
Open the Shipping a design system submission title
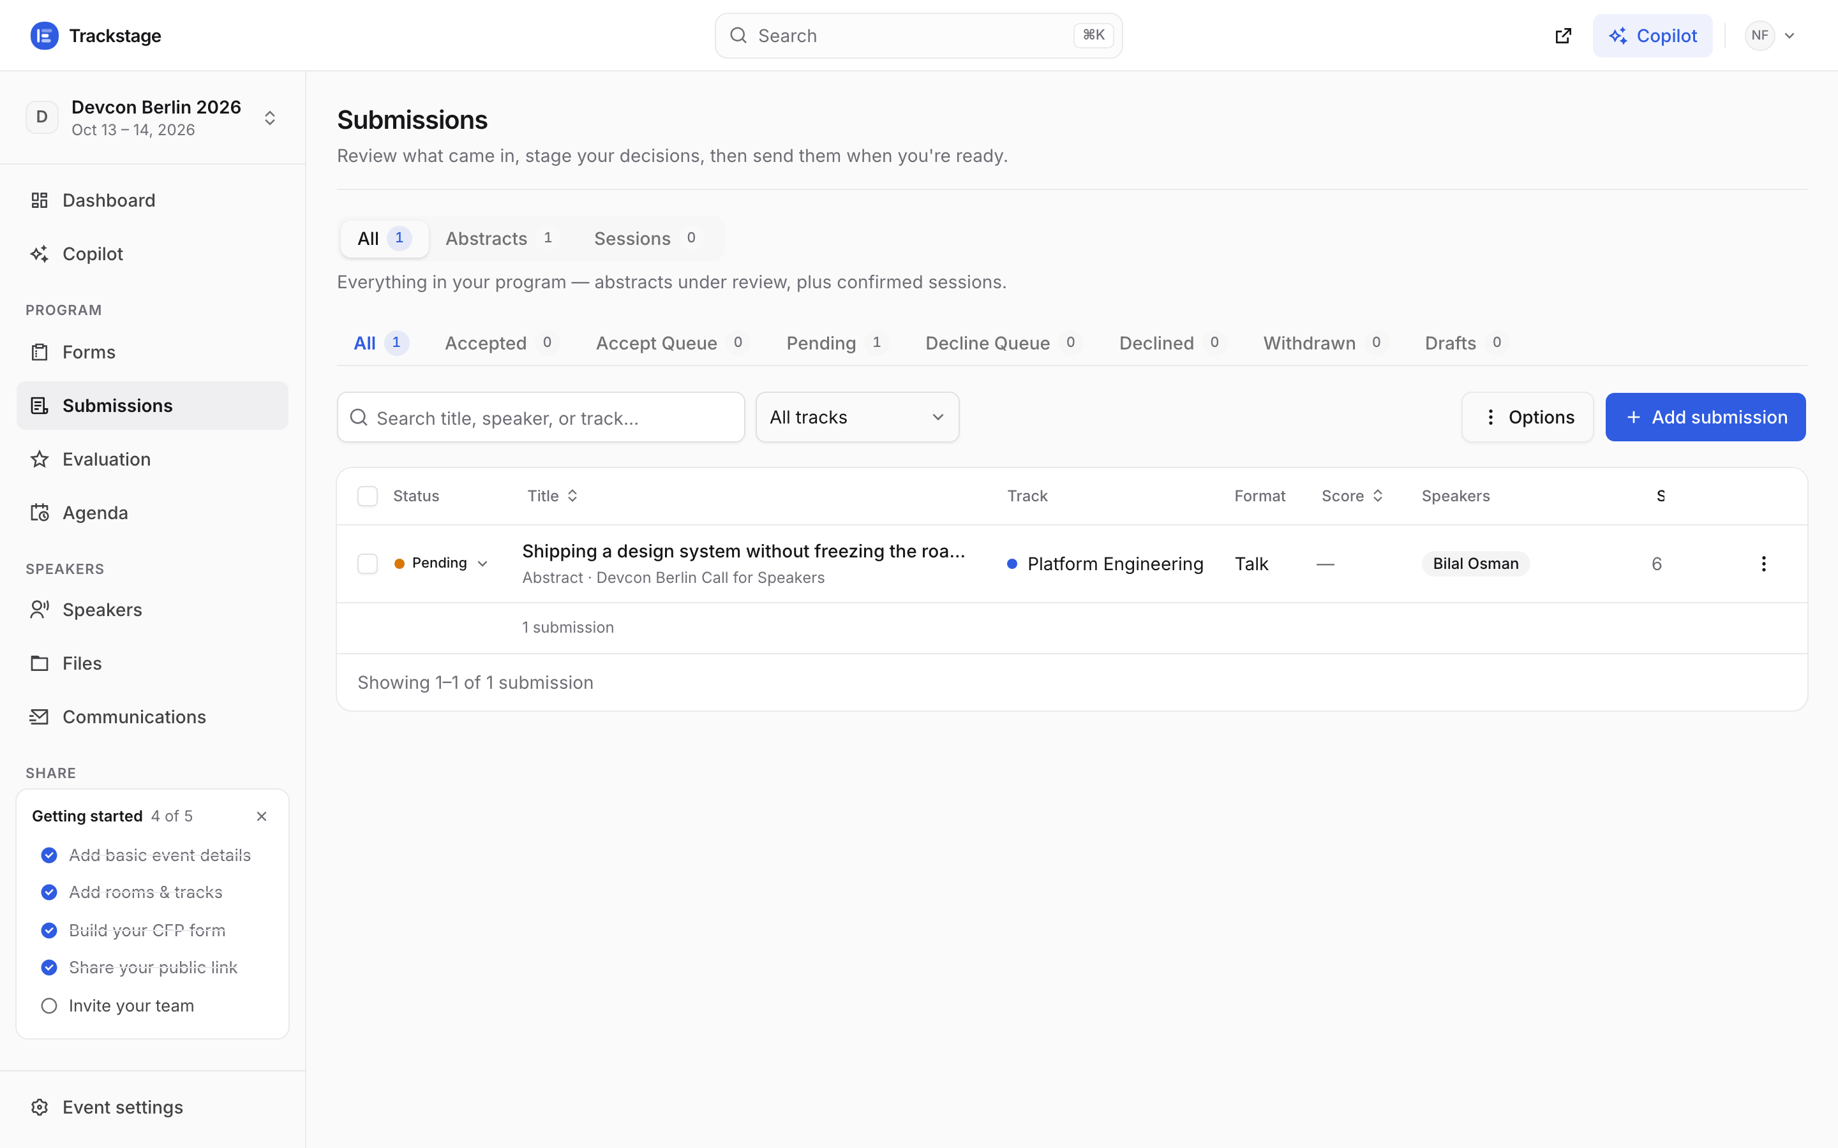click(x=743, y=551)
